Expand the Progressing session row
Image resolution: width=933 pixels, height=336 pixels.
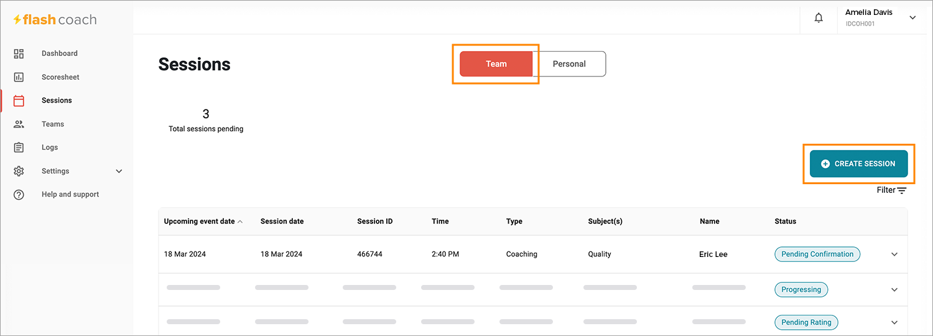(894, 290)
